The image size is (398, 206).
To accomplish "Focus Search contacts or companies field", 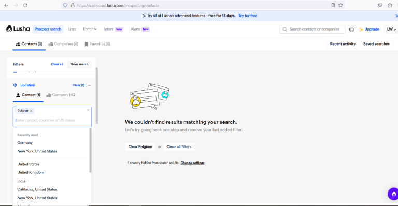I will coord(312,29).
